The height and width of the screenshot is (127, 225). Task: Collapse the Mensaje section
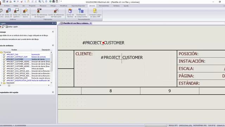coord(53,32)
